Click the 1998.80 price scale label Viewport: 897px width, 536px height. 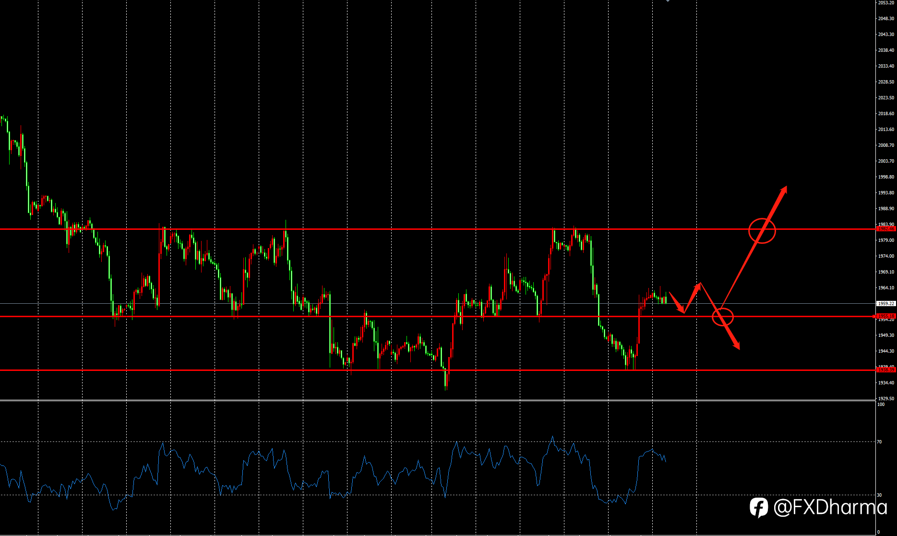point(886,177)
